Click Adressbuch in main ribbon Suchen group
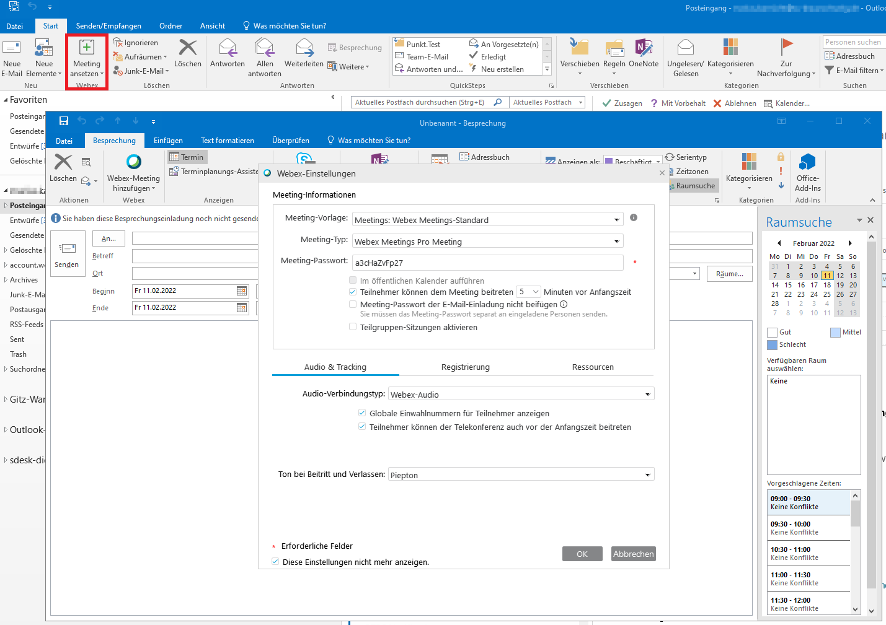The width and height of the screenshot is (886, 625). 849,56
